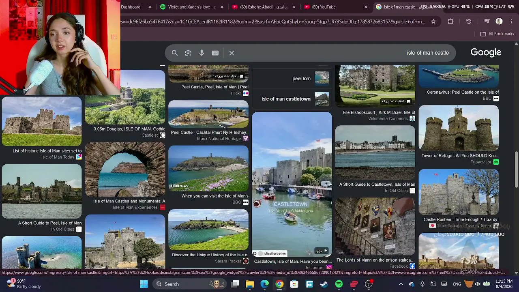Screen dimensions: 519x292
Task: Clear the search query with the X
Action: click(x=232, y=53)
